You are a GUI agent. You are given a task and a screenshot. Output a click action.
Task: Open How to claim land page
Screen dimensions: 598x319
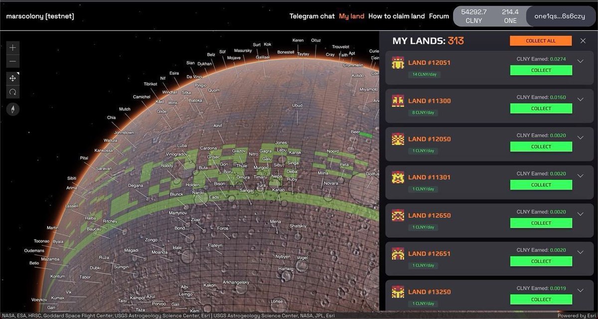click(397, 16)
